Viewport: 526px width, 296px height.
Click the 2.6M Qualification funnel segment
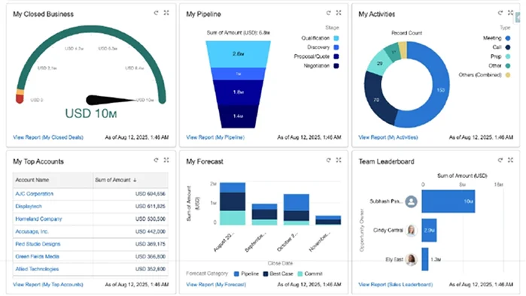coord(239,54)
